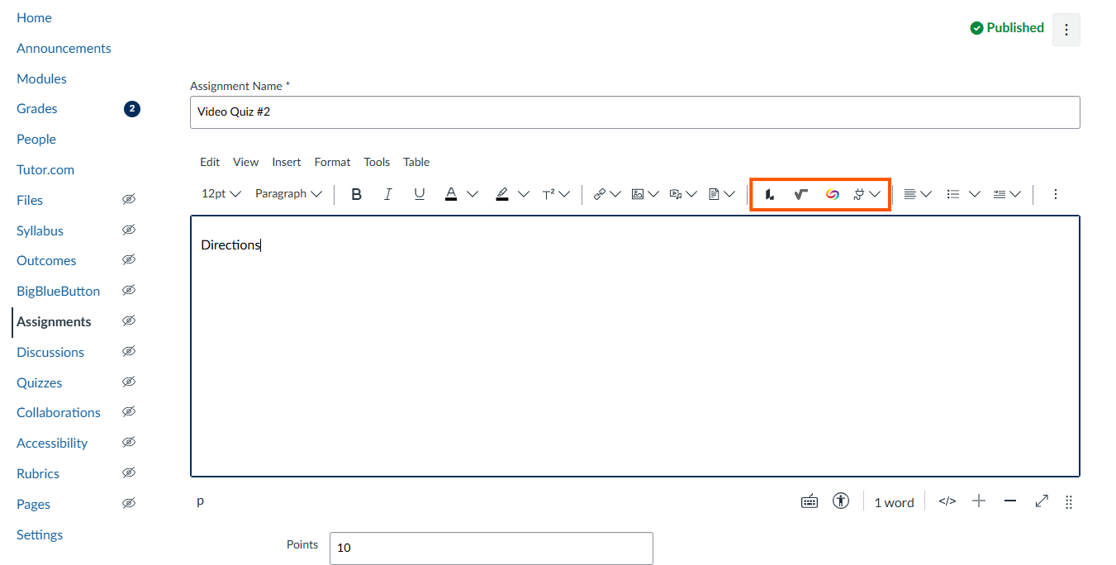Open the Paragraph block format dropdown
The height and width of the screenshot is (565, 1116).
pos(288,194)
